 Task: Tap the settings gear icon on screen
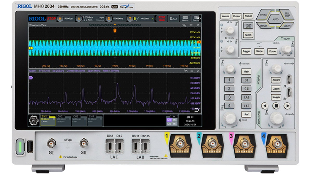(34, 120)
